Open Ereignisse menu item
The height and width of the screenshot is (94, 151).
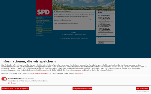tap(40, 29)
